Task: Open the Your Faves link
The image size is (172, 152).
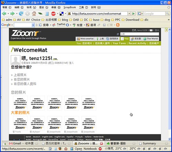Action: [x=119, y=43]
